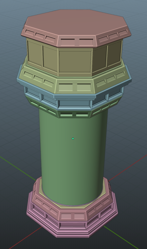Pick the green cylindrical tower shaft
This screenshot has height=249, width=147.
73,157
